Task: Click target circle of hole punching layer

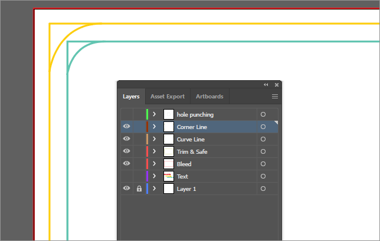Action: click(x=263, y=114)
